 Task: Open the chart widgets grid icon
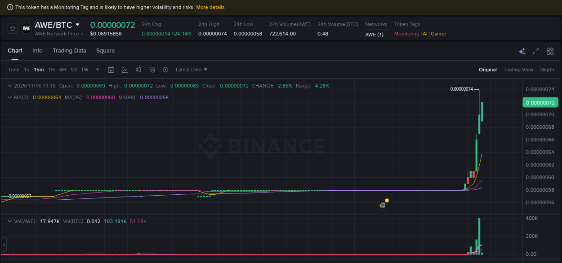coord(550,51)
